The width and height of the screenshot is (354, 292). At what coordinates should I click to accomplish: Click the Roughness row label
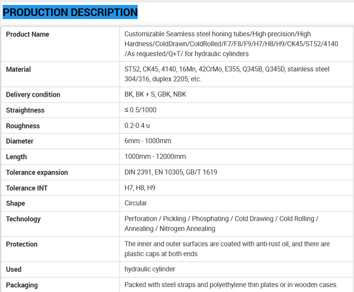(x=23, y=126)
